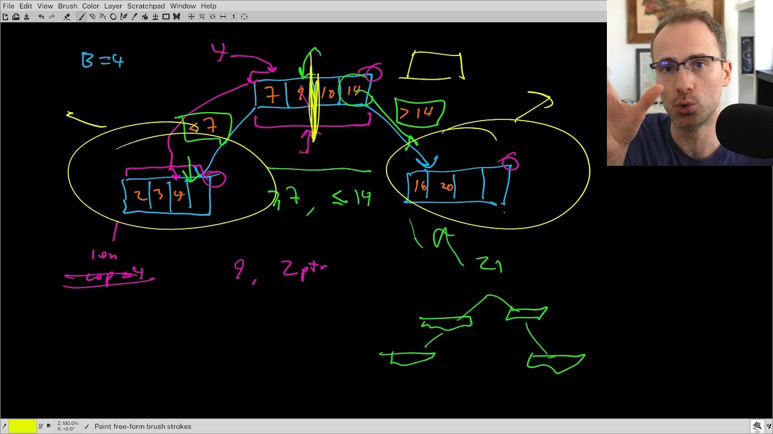Select the symmetry butterfly tool
Viewport: 773px width, 434px height.
(176, 17)
